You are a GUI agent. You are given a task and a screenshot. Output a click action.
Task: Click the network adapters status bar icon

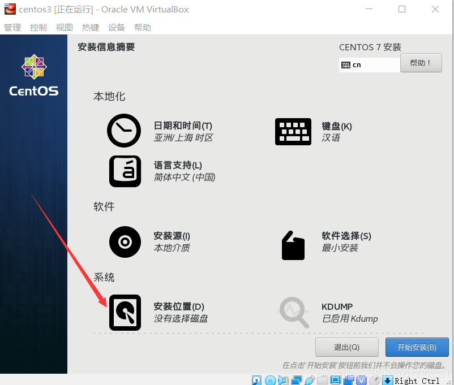297,380
